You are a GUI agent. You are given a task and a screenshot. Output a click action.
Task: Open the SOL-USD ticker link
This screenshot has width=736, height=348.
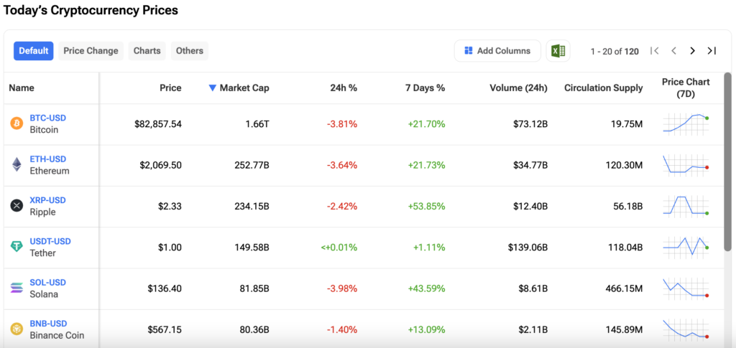point(47,283)
